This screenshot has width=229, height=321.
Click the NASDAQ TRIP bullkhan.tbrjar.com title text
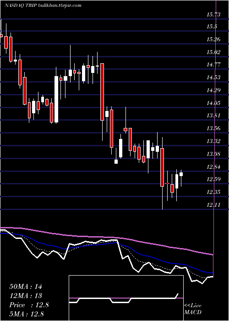point(43,6)
